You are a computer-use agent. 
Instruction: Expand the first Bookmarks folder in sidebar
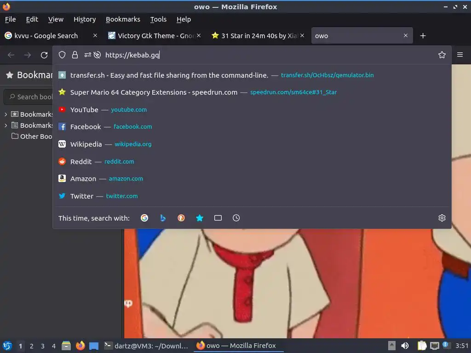[x=6, y=114]
